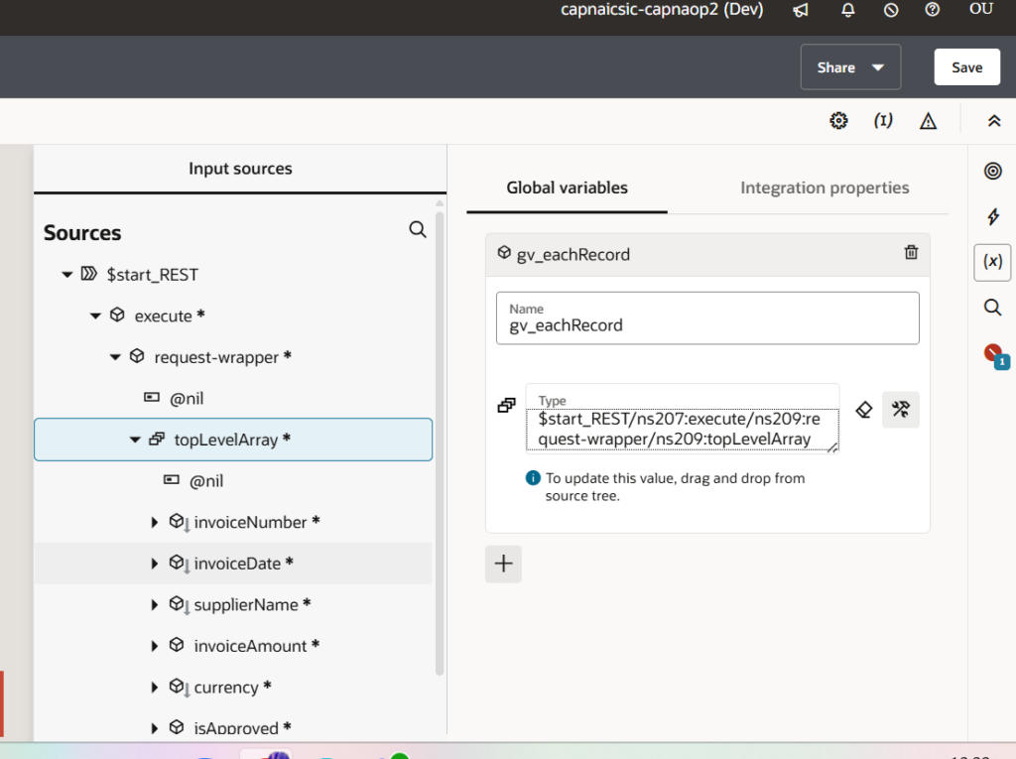Add a new variable with plus button
The height and width of the screenshot is (759, 1016).
tap(503, 564)
